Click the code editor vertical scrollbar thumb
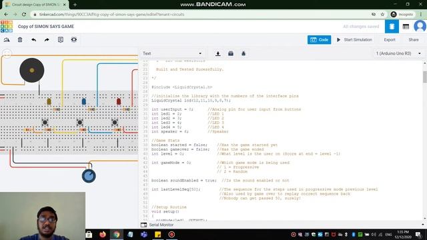Screen dimensions: 427x240 424,77
